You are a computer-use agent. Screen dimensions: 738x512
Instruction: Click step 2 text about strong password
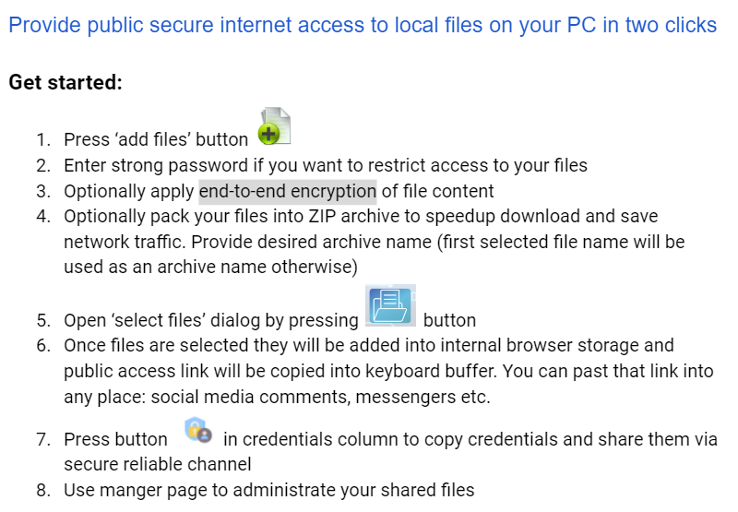pyautogui.click(x=326, y=166)
